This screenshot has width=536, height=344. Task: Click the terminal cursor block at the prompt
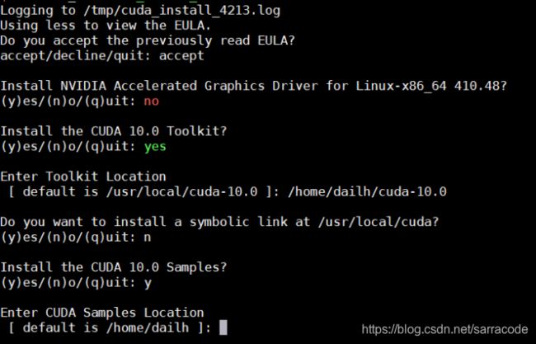pos(223,328)
